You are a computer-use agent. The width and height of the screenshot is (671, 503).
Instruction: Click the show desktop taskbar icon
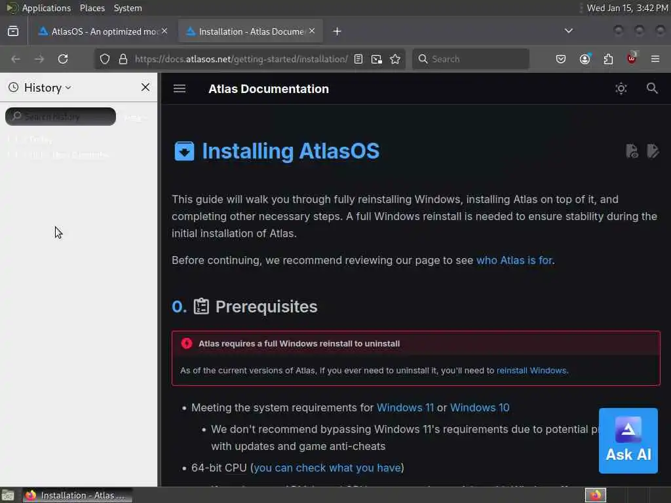pos(7,495)
